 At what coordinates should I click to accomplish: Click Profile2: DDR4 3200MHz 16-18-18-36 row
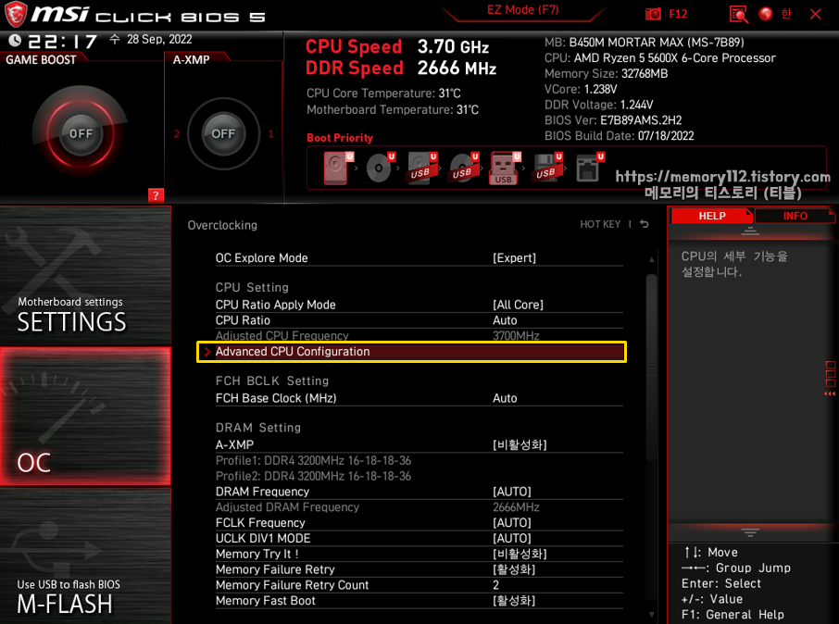point(313,476)
